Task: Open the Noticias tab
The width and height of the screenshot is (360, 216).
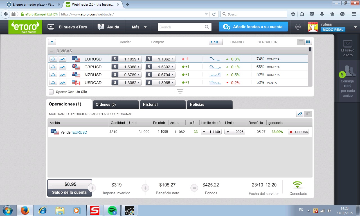Action: point(210,104)
